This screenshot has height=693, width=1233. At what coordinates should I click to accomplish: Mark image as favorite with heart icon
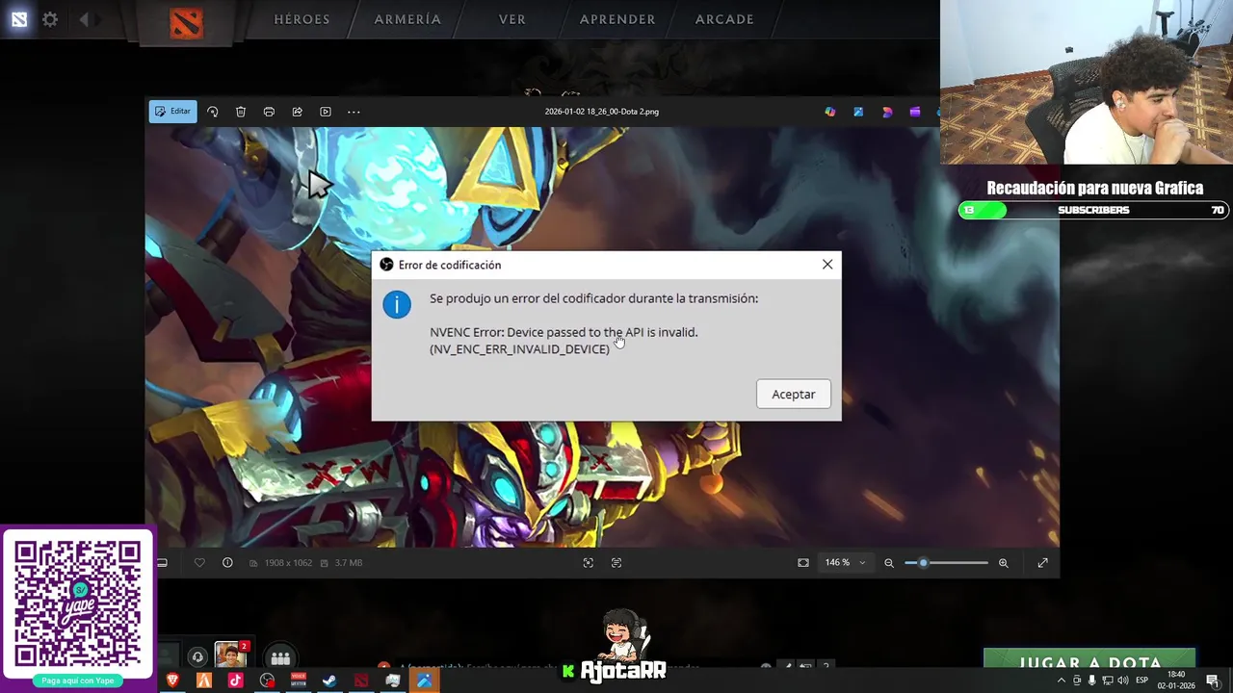(x=199, y=563)
